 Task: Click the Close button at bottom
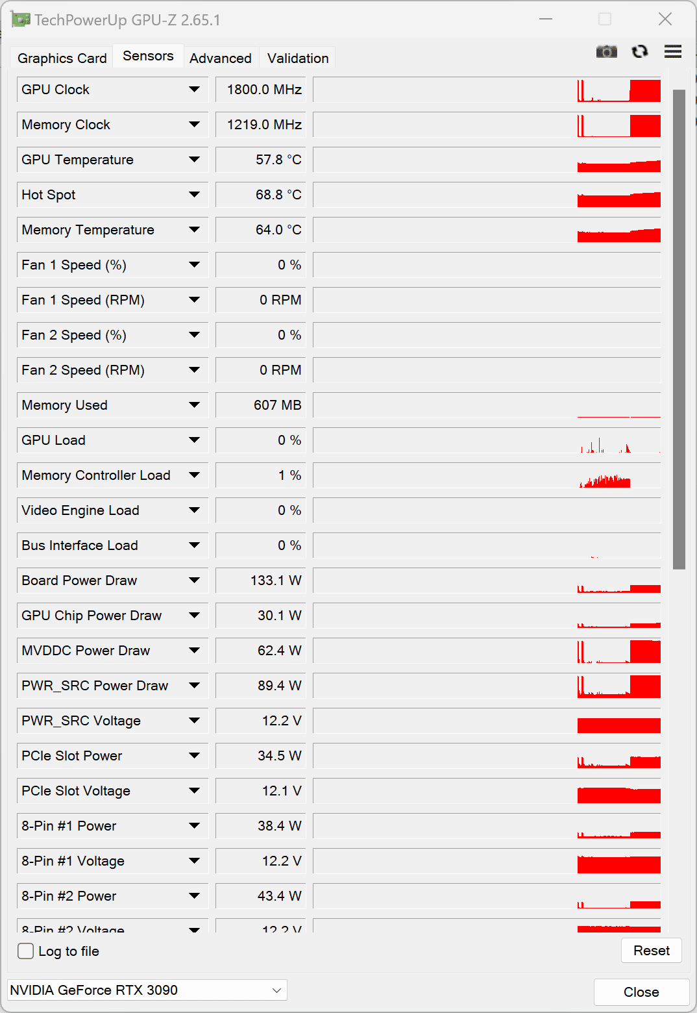(x=641, y=992)
